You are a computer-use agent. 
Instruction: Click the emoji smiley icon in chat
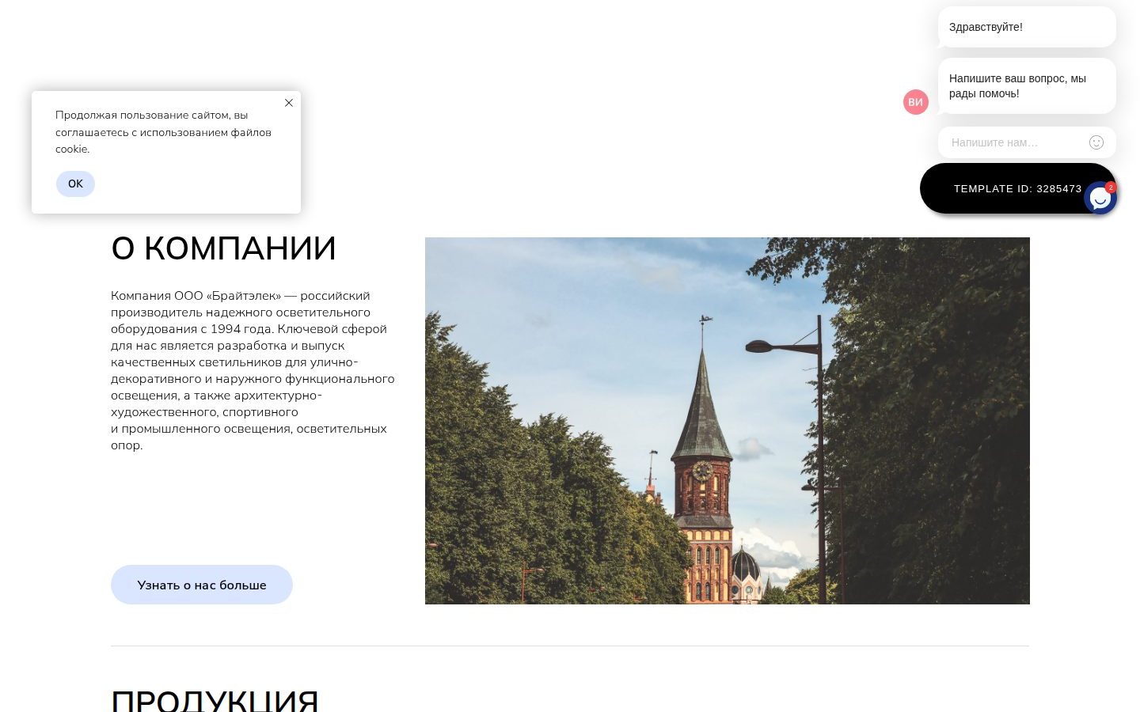pos(1096,142)
